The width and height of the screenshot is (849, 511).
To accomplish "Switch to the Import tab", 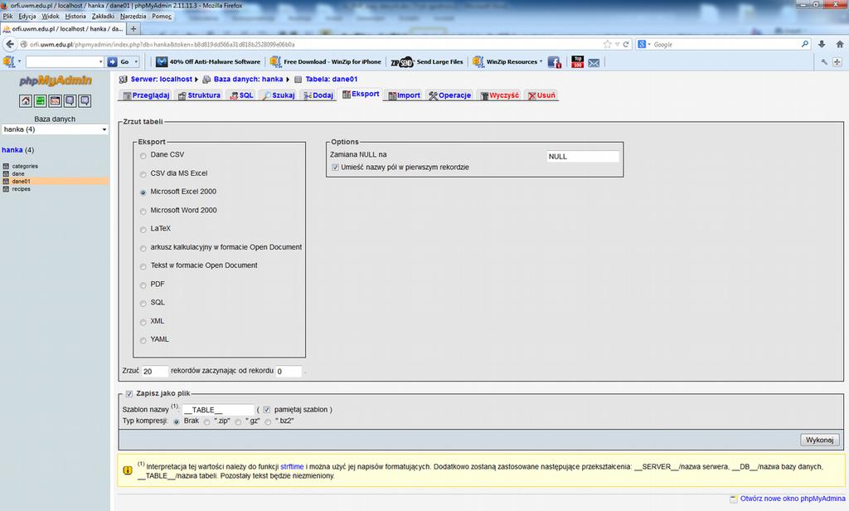I will 404,95.
